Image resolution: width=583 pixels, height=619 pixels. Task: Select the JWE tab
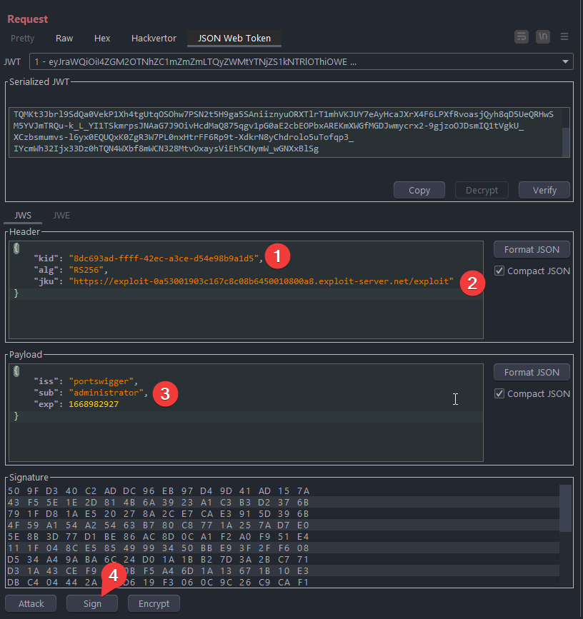61,215
